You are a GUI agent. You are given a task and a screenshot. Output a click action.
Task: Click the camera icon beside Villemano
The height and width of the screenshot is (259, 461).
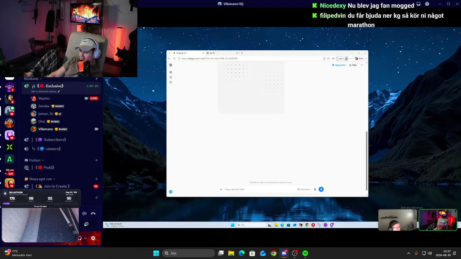coord(96,129)
